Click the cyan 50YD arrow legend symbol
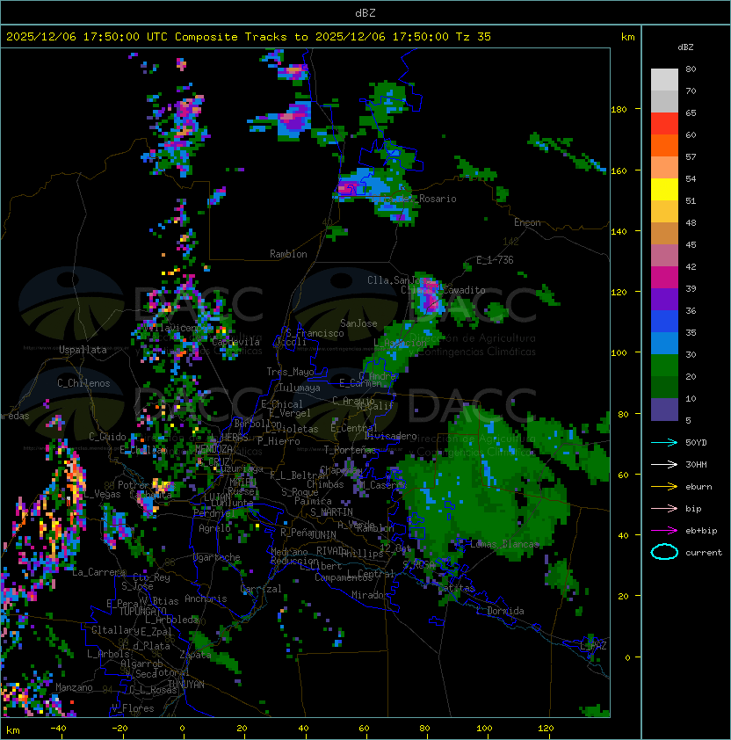Viewport: 731px width, 740px height. 664,443
